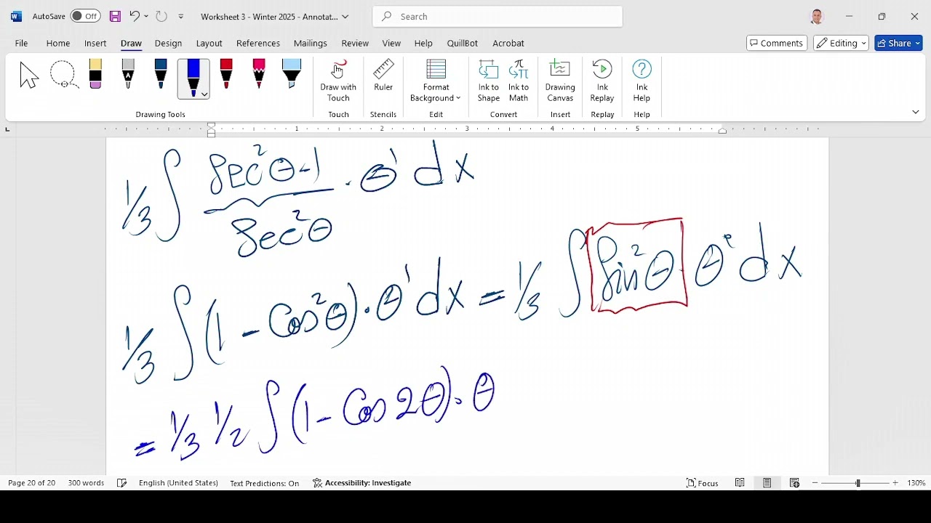931x523 pixels.
Task: Open Customize Quick Access Toolbar dropdown
Action: 181,16
